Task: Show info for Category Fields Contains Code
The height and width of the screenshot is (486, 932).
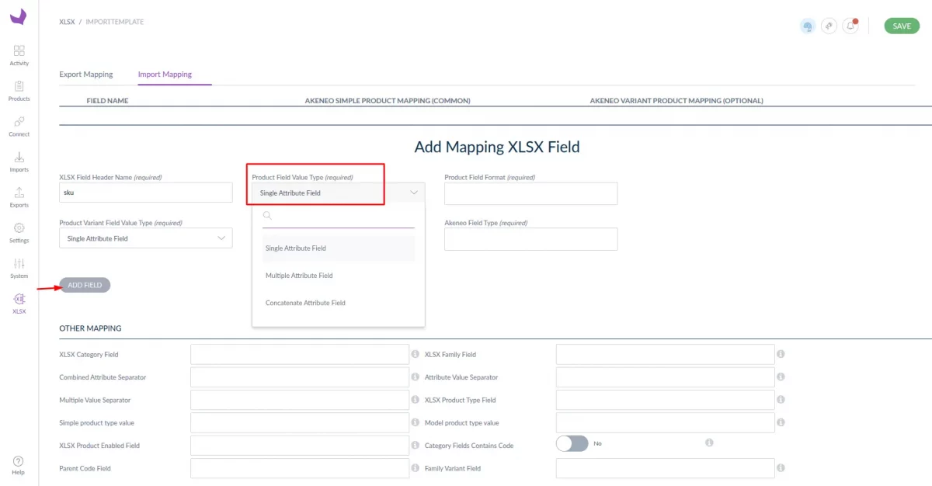Action: click(x=709, y=443)
